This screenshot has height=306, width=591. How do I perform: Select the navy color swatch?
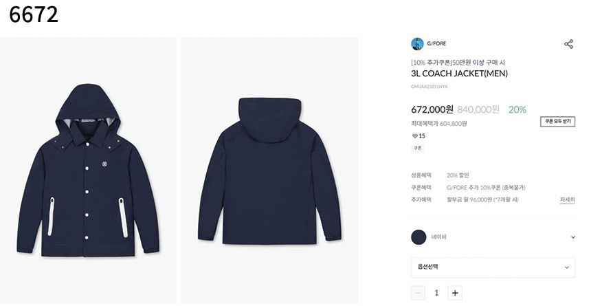(x=419, y=237)
